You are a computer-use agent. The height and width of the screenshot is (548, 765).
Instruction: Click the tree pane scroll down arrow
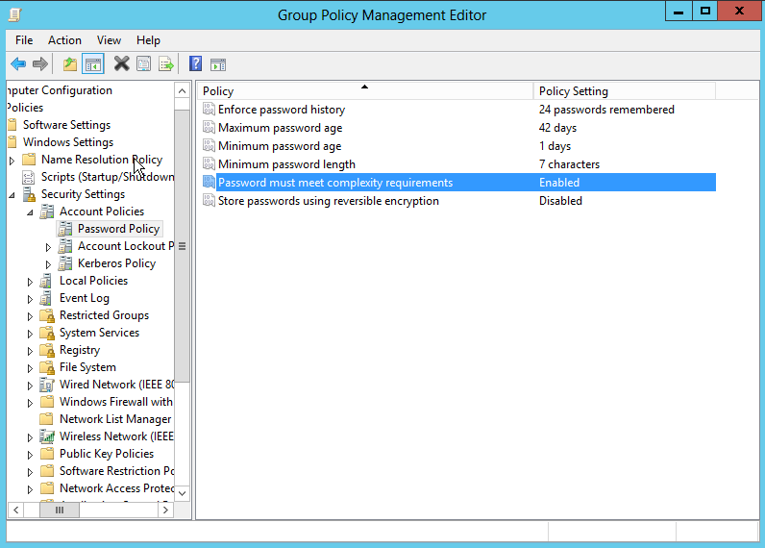(182, 493)
